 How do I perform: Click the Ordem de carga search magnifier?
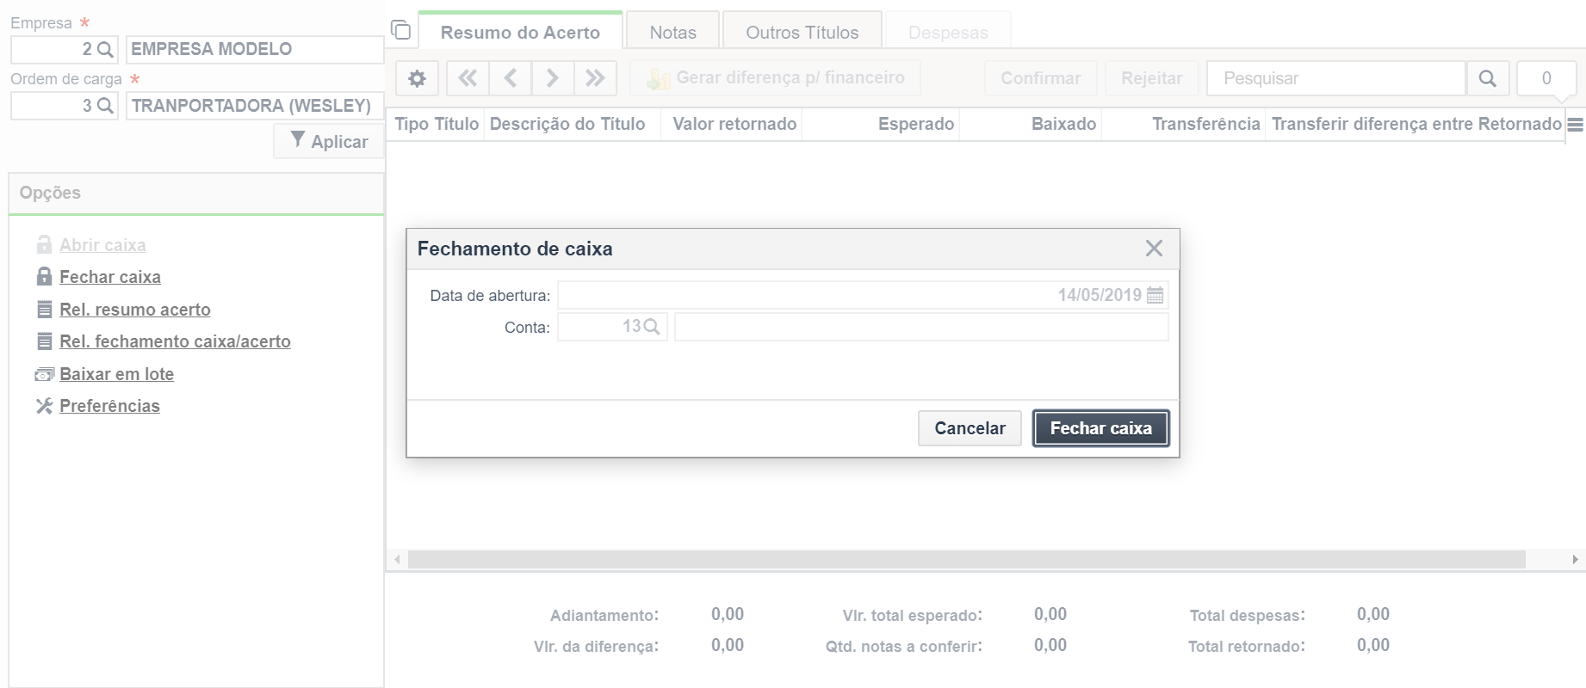[105, 106]
